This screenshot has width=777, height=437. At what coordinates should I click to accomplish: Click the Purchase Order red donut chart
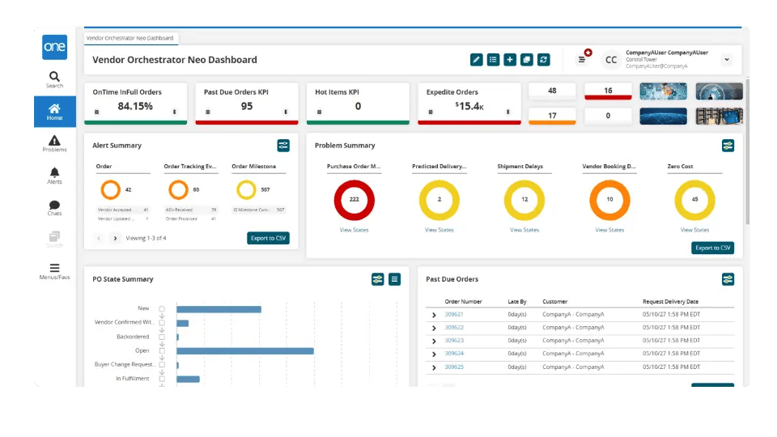click(x=355, y=199)
